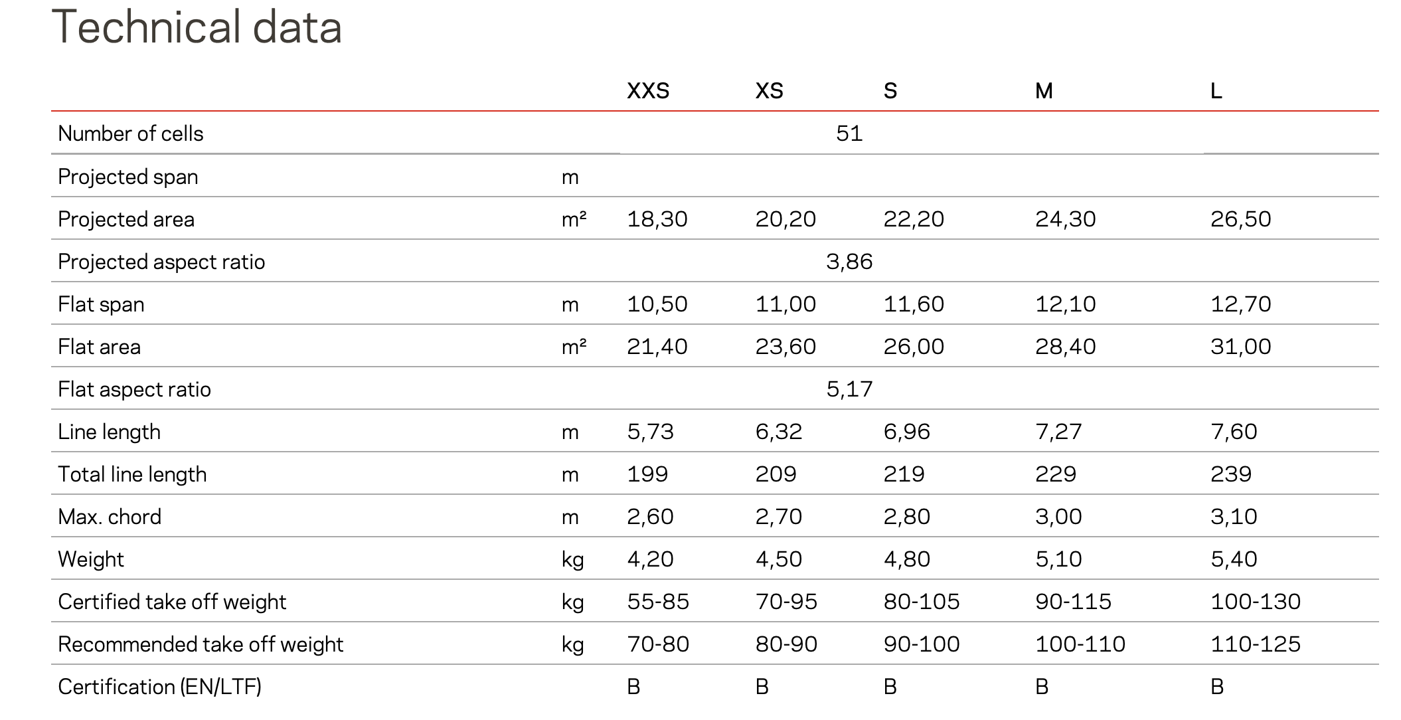The height and width of the screenshot is (720, 1401).
Task: Select flat span value 12,70 for size L
Action: (1240, 304)
